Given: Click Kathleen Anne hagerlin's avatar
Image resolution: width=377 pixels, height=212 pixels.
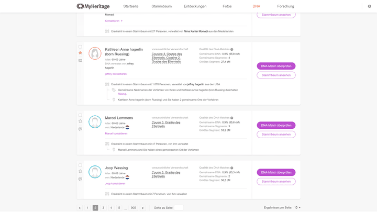Looking at the screenshot, I should point(95,53).
